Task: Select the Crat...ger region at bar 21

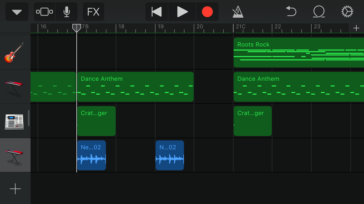Action: pos(253,121)
